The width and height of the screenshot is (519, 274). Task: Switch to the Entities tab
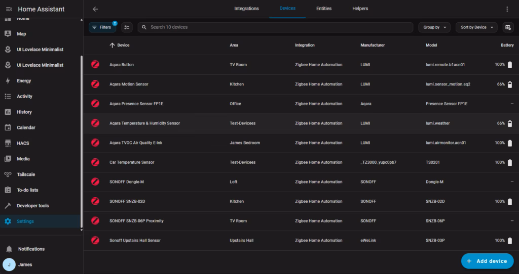tap(324, 9)
